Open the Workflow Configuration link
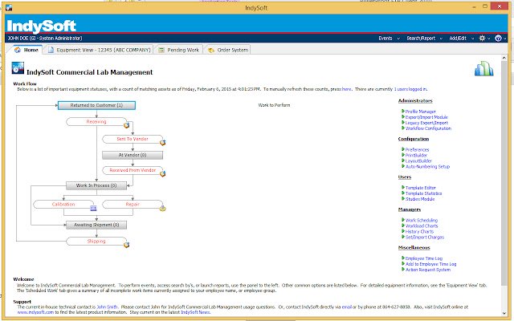The image size is (514, 321). [428, 128]
